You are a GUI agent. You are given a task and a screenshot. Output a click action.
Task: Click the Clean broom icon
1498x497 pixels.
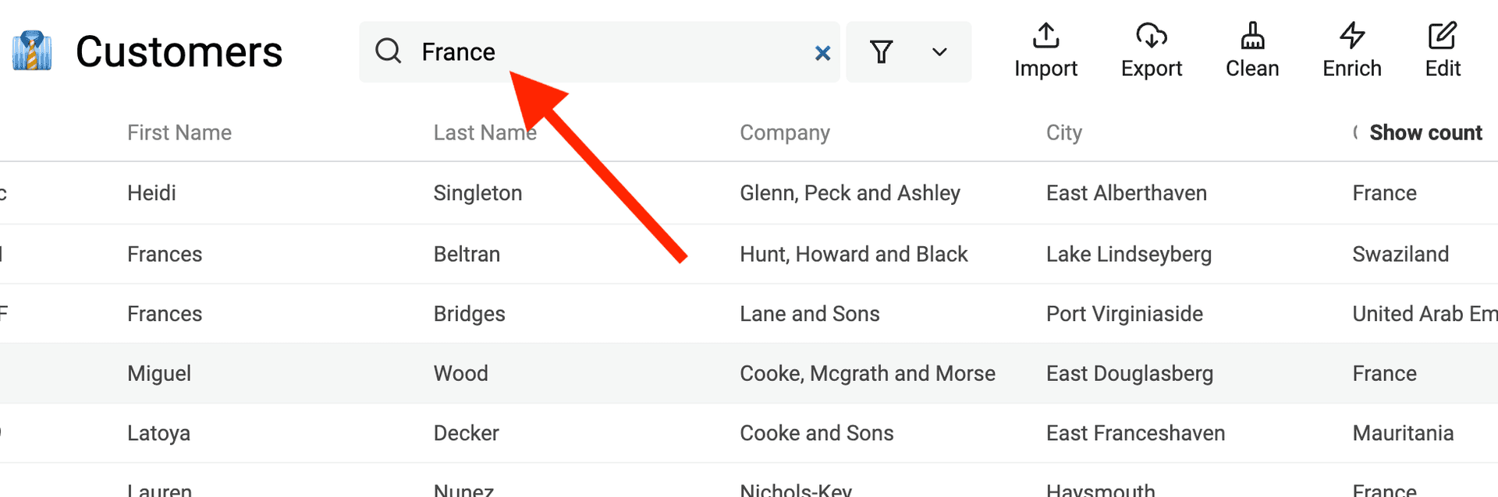tap(1252, 36)
